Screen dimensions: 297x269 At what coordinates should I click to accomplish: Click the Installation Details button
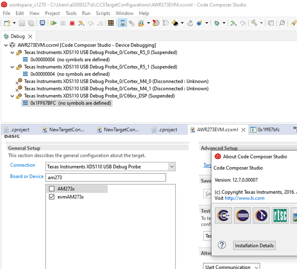(x=254, y=246)
